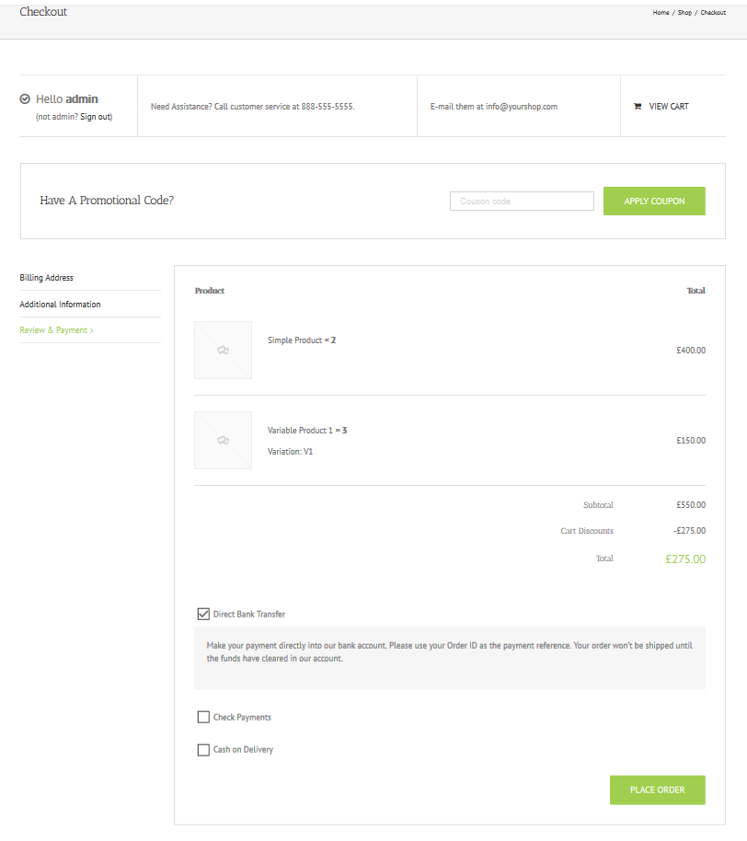Click the checkmark icon beside Hello admin

tap(25, 99)
